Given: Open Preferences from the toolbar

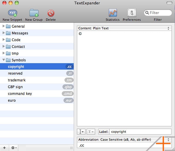Looking at the screenshot, I should 132,13.
